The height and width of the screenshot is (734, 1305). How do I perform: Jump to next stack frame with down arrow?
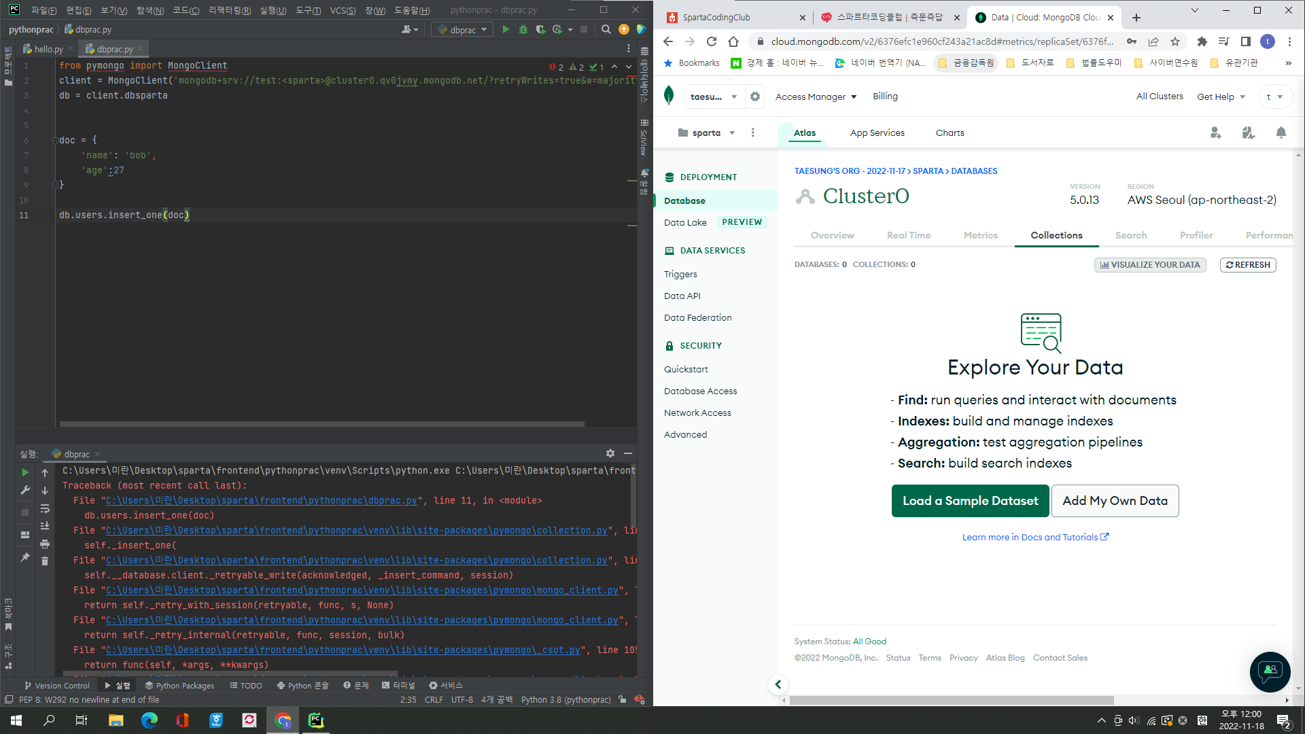[x=45, y=490]
